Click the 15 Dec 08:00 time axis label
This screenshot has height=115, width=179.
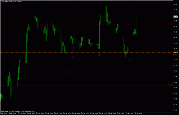click(40, 113)
